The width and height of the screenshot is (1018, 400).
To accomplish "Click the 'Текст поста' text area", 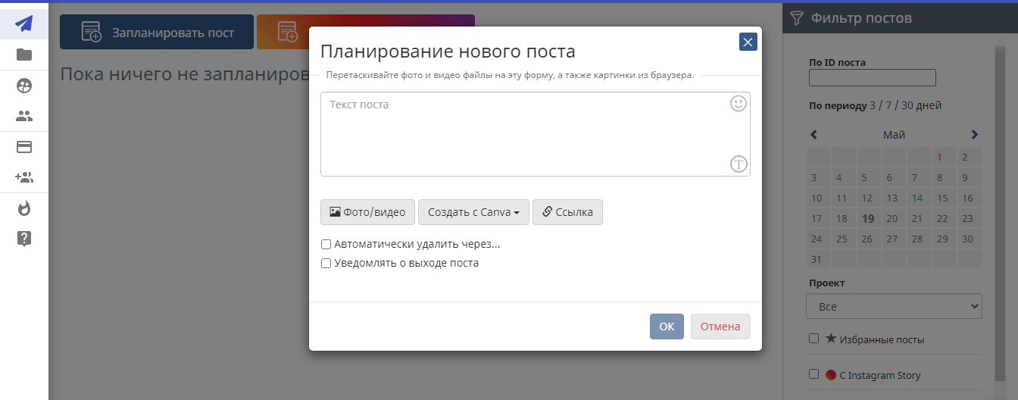I will pyautogui.click(x=523, y=134).
